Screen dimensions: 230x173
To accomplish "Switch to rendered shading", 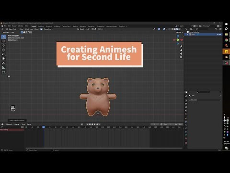I will coord(179,29).
